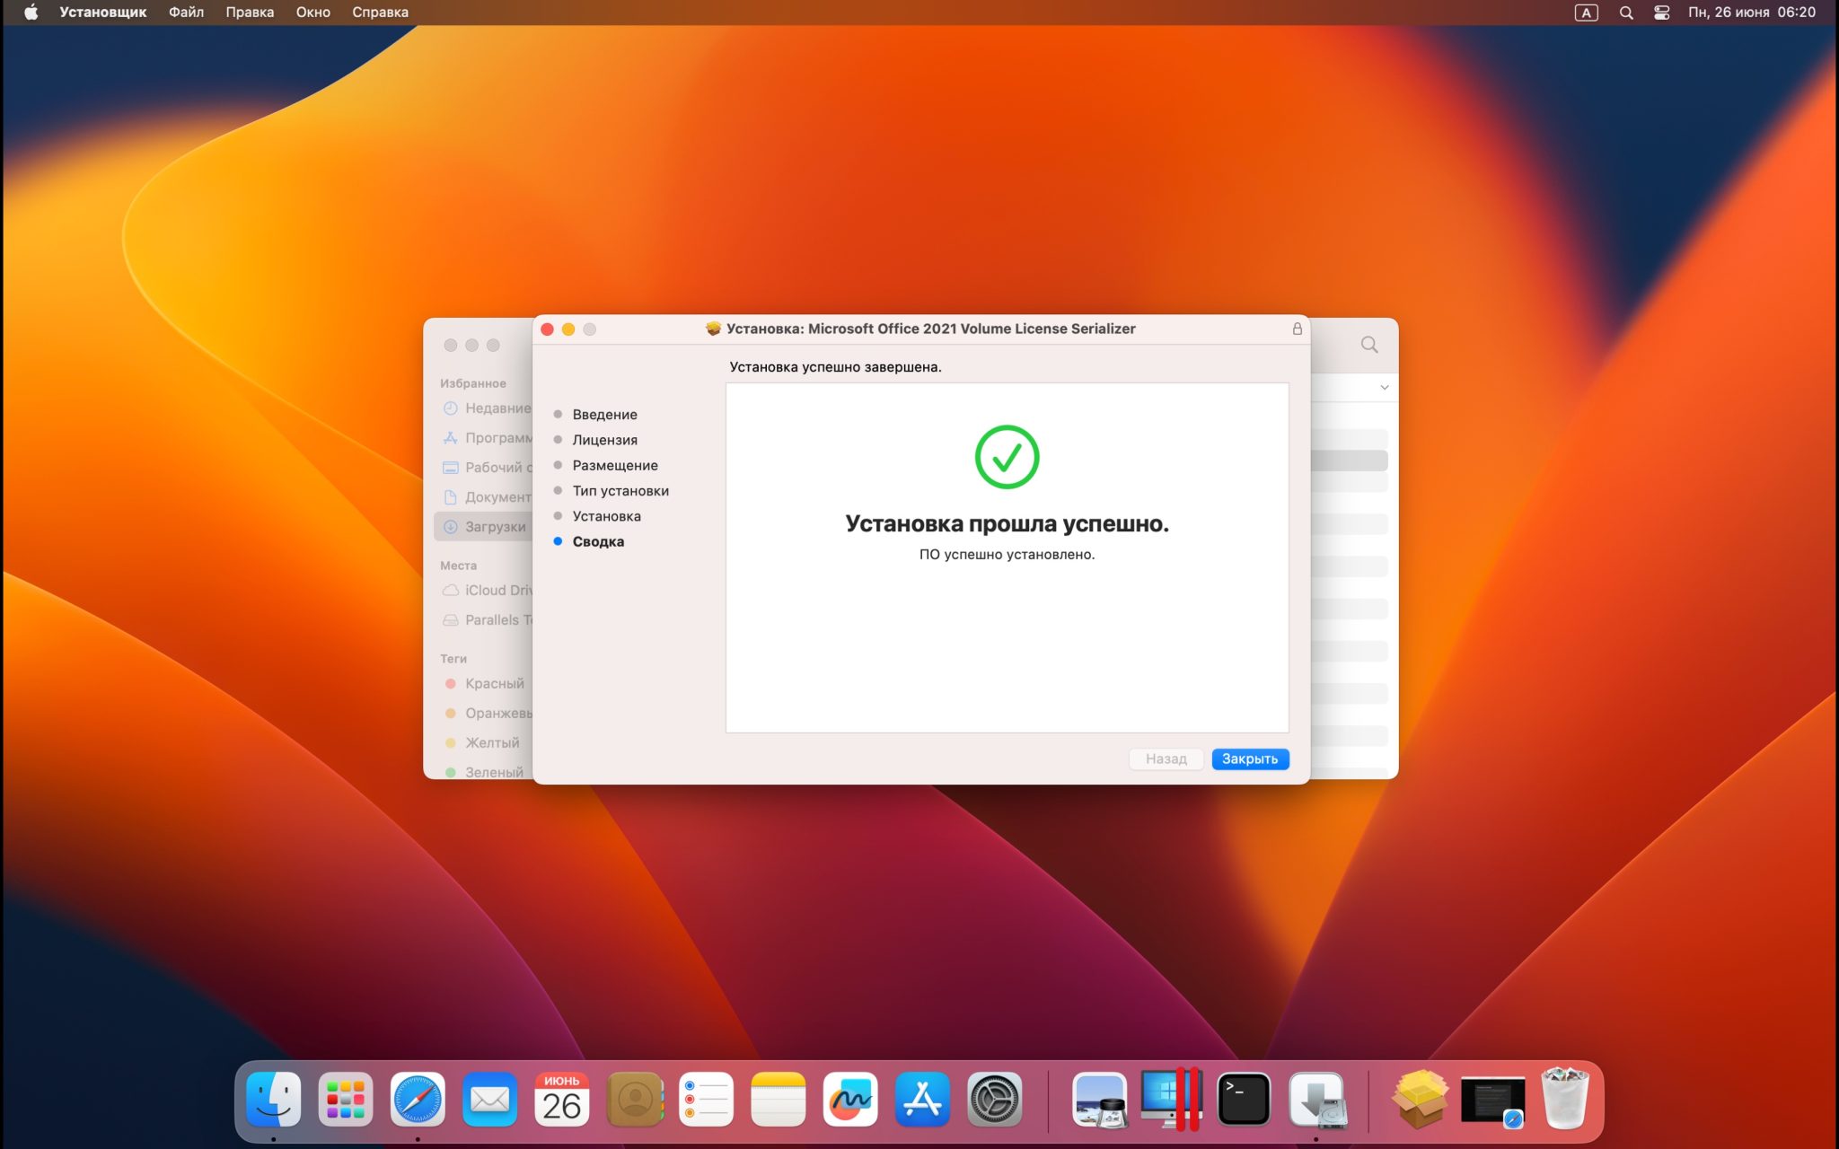Open Parallels Desktop from the Dock
The height and width of the screenshot is (1149, 1839).
pos(1171,1099)
